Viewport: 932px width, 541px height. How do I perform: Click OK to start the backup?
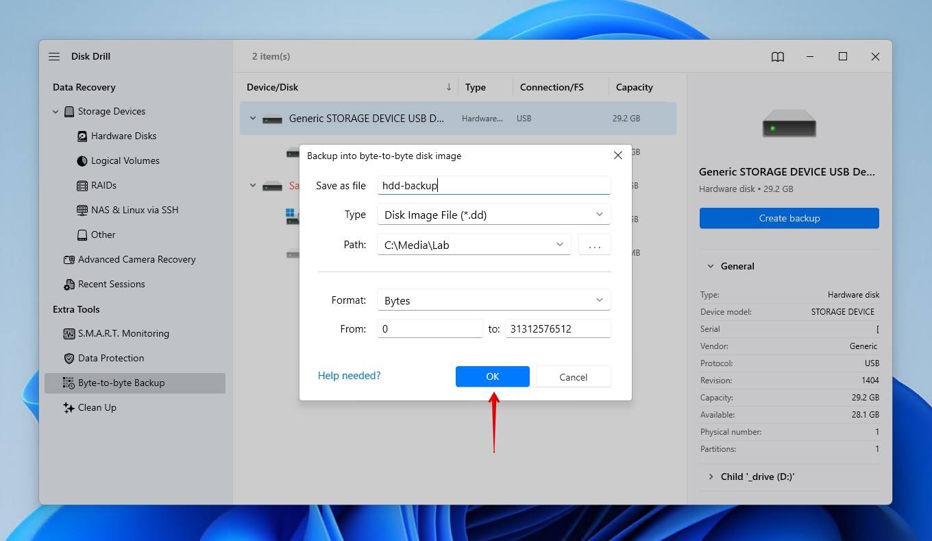coord(492,376)
